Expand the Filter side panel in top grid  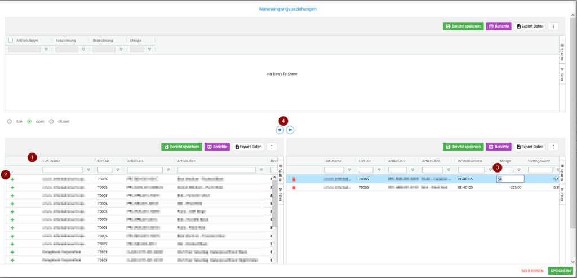562,75
